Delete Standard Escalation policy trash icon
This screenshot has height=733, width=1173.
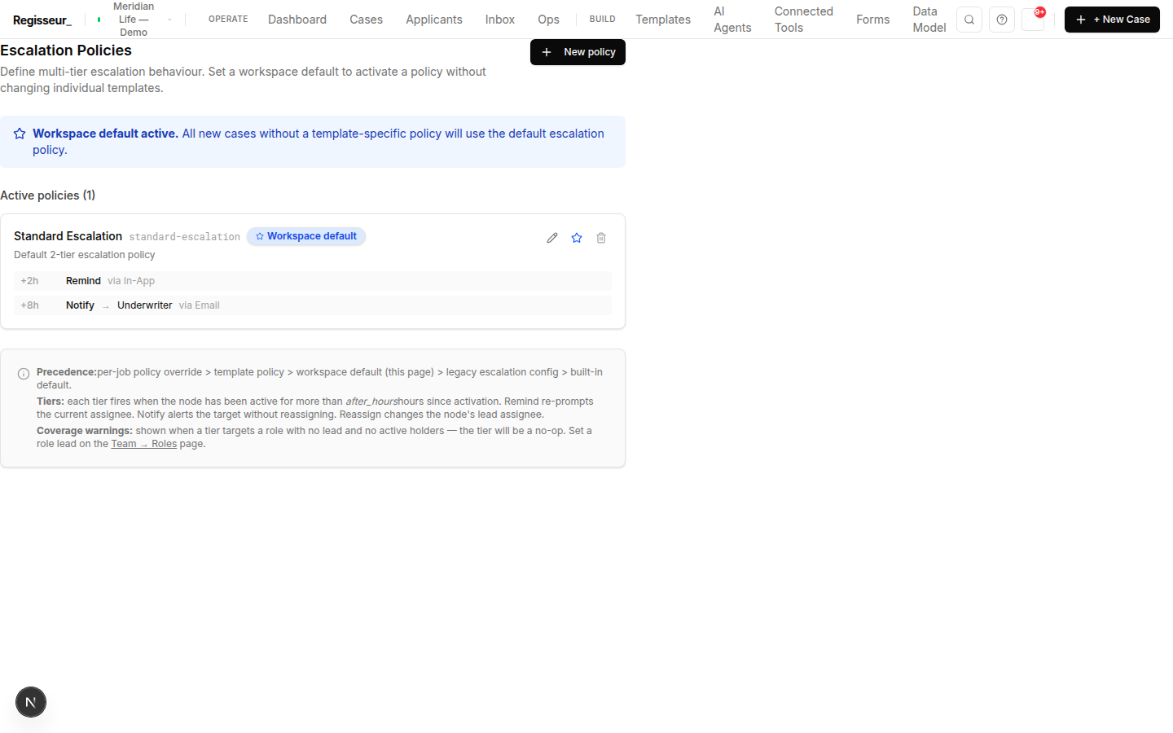pos(601,238)
